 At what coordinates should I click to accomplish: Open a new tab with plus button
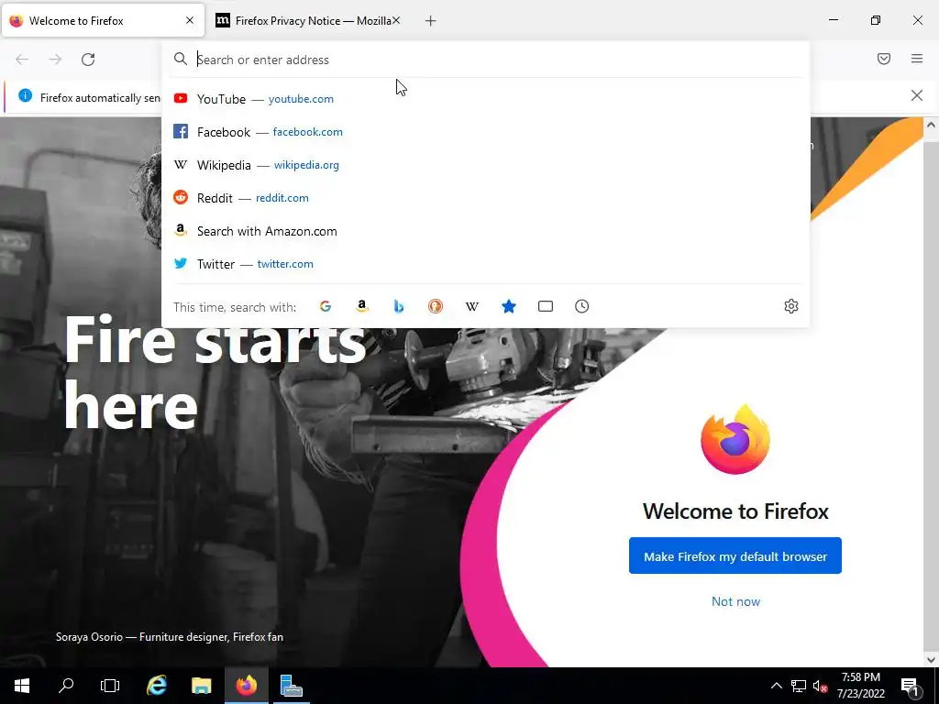[x=430, y=21]
